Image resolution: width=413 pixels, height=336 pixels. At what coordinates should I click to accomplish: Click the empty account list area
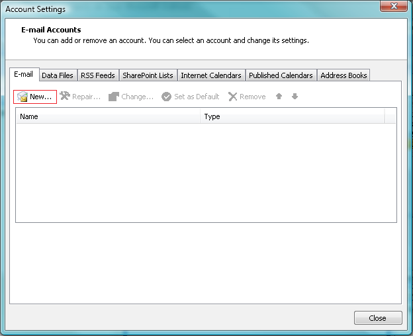tap(205, 172)
